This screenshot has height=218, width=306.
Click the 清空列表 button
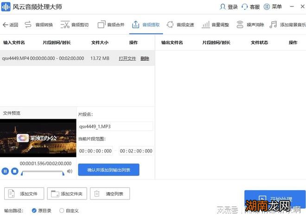(110, 194)
